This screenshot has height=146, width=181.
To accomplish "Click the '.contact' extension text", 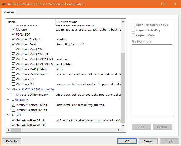I will click(61, 39).
